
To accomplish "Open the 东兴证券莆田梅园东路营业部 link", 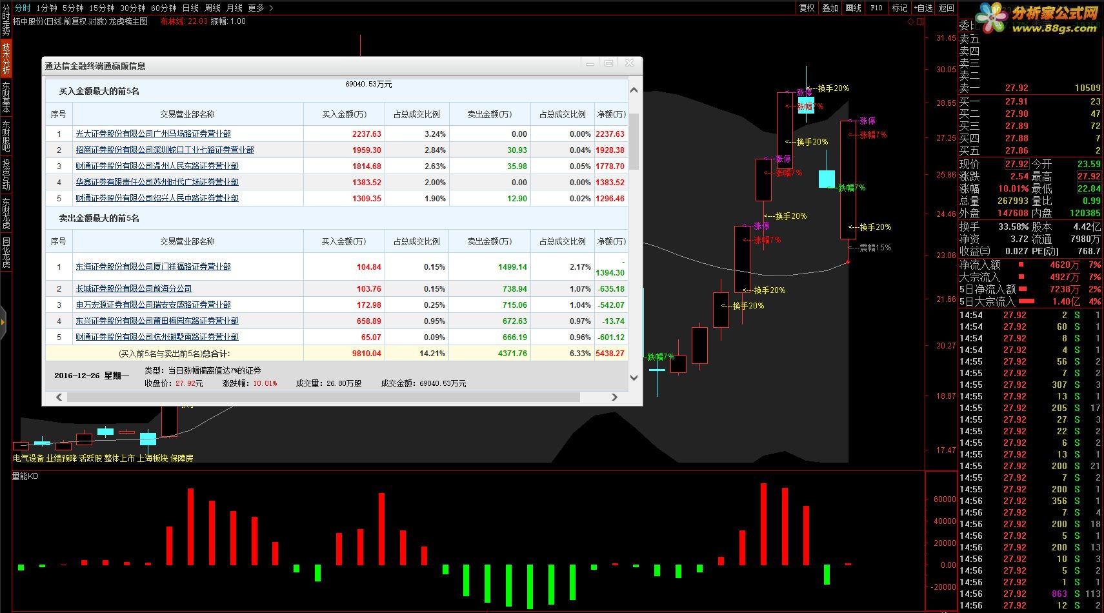I will coord(157,321).
